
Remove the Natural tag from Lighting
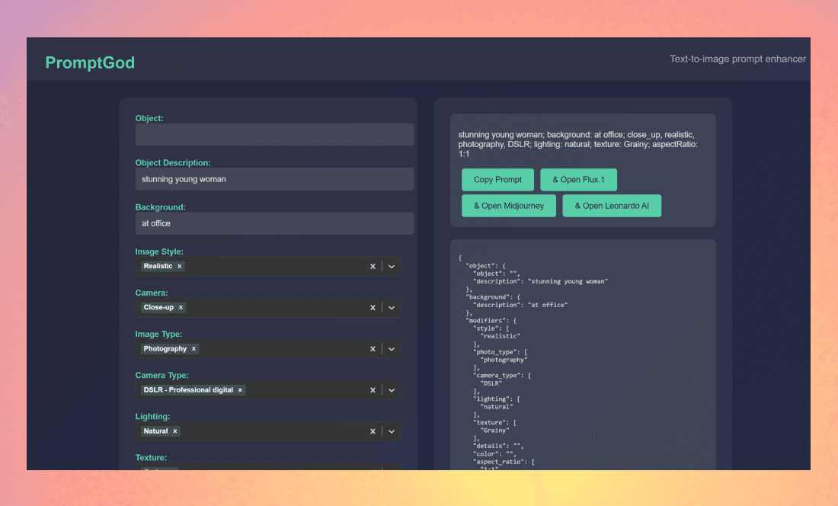click(x=174, y=431)
